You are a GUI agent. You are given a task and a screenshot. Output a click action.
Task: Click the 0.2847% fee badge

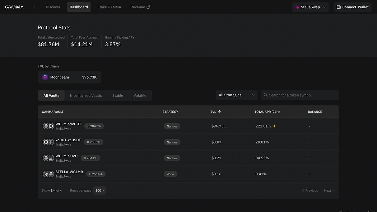[x=94, y=126]
